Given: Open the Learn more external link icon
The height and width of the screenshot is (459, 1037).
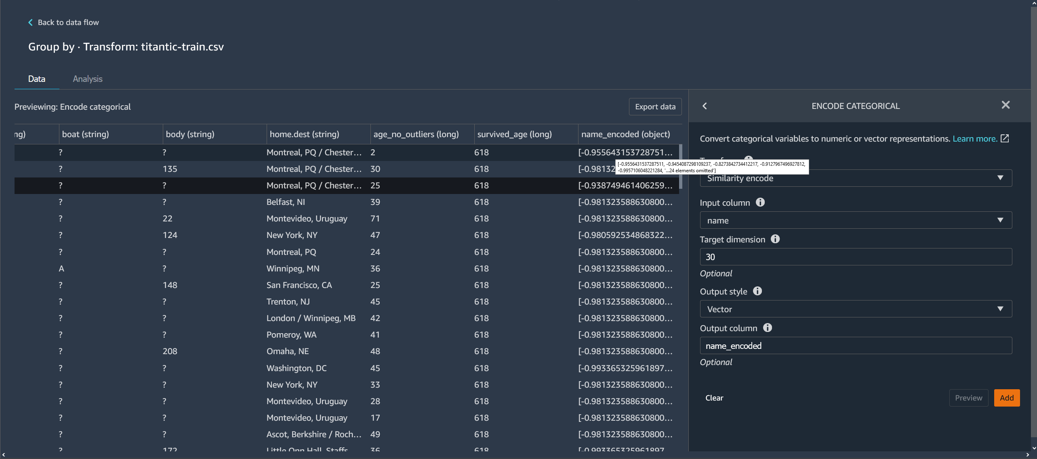Looking at the screenshot, I should [1005, 138].
